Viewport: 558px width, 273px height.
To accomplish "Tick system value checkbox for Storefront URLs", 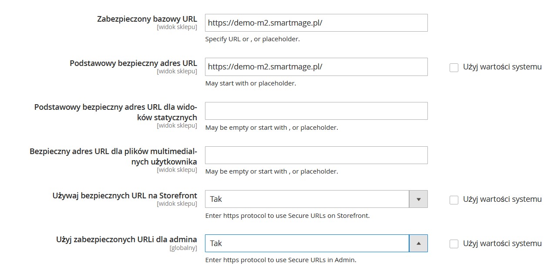I will coord(454,200).
